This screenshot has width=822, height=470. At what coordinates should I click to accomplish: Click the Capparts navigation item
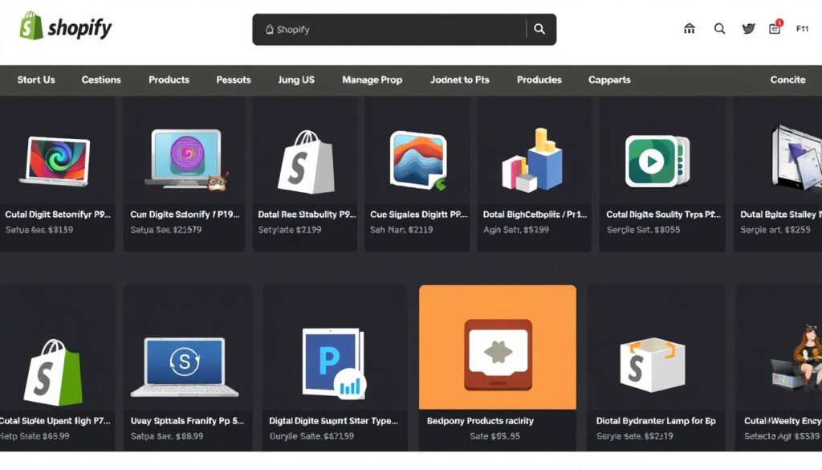click(x=609, y=80)
